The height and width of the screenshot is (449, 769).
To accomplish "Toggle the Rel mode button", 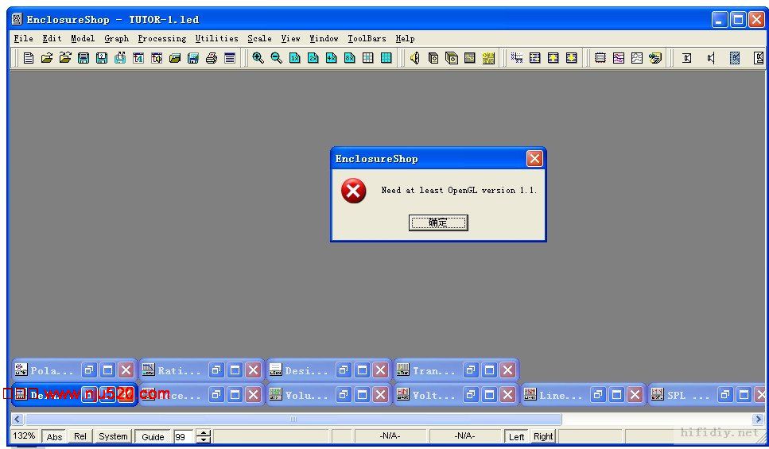I will point(80,436).
